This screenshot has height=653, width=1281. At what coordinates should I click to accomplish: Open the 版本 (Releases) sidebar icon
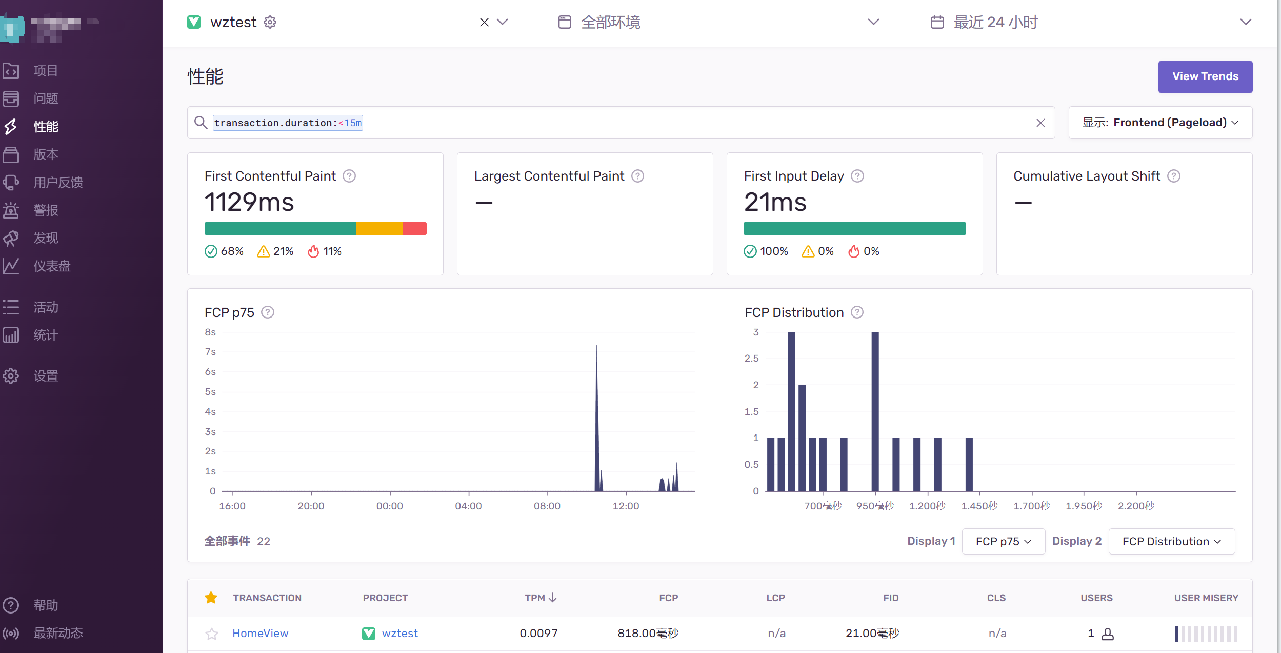point(11,154)
